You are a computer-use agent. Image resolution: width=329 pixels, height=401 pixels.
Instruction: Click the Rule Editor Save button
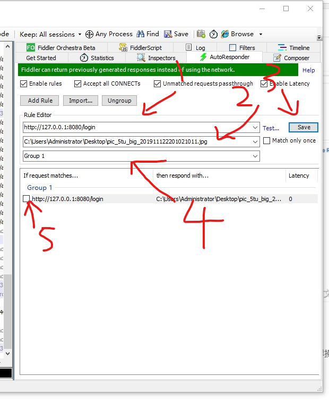click(x=304, y=127)
